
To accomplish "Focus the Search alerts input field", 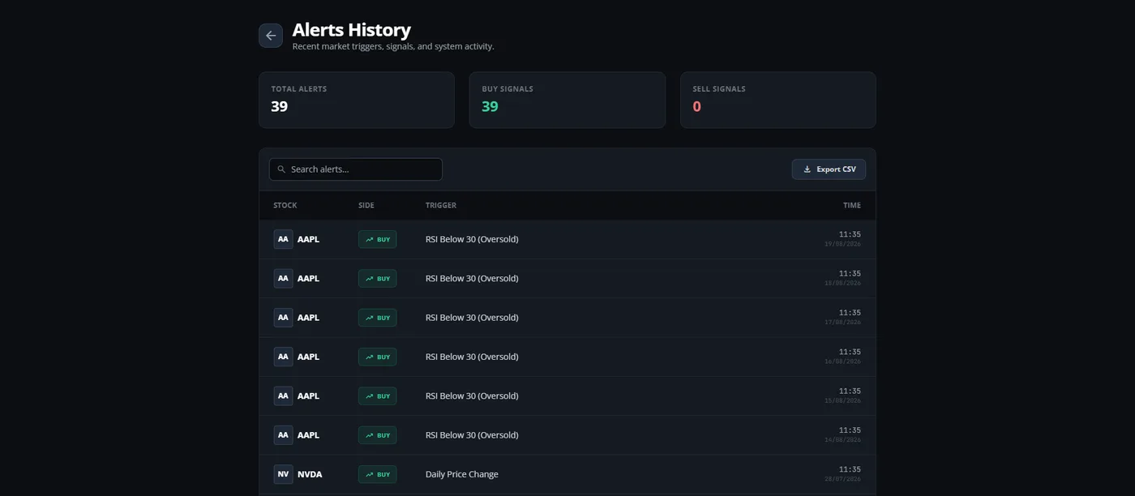I will pos(356,169).
